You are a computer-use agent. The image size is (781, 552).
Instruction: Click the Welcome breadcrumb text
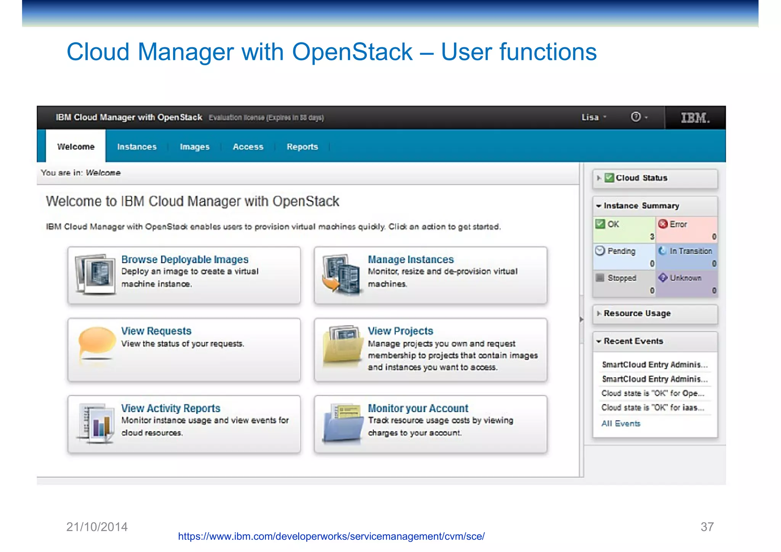tap(103, 173)
